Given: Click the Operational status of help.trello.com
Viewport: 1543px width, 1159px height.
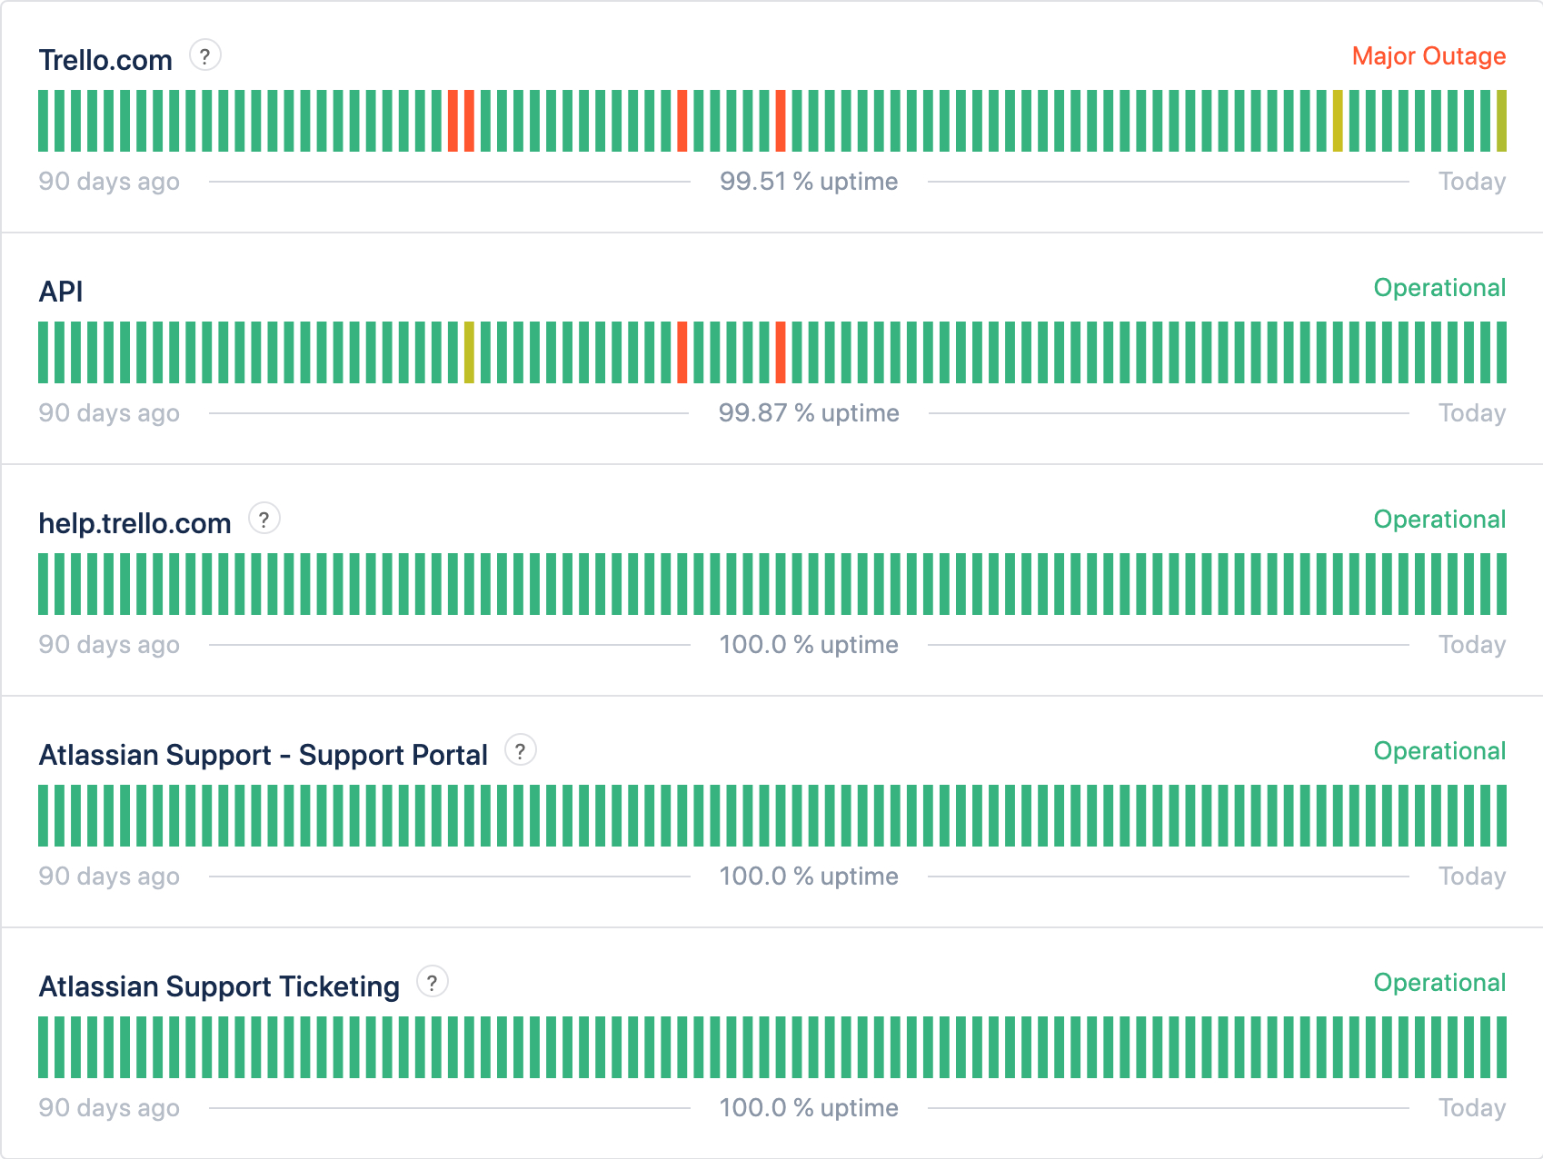Looking at the screenshot, I should click(x=1439, y=520).
